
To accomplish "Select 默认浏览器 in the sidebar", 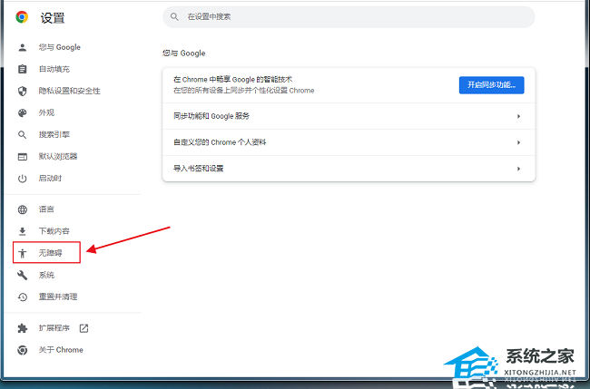I will coord(58,156).
